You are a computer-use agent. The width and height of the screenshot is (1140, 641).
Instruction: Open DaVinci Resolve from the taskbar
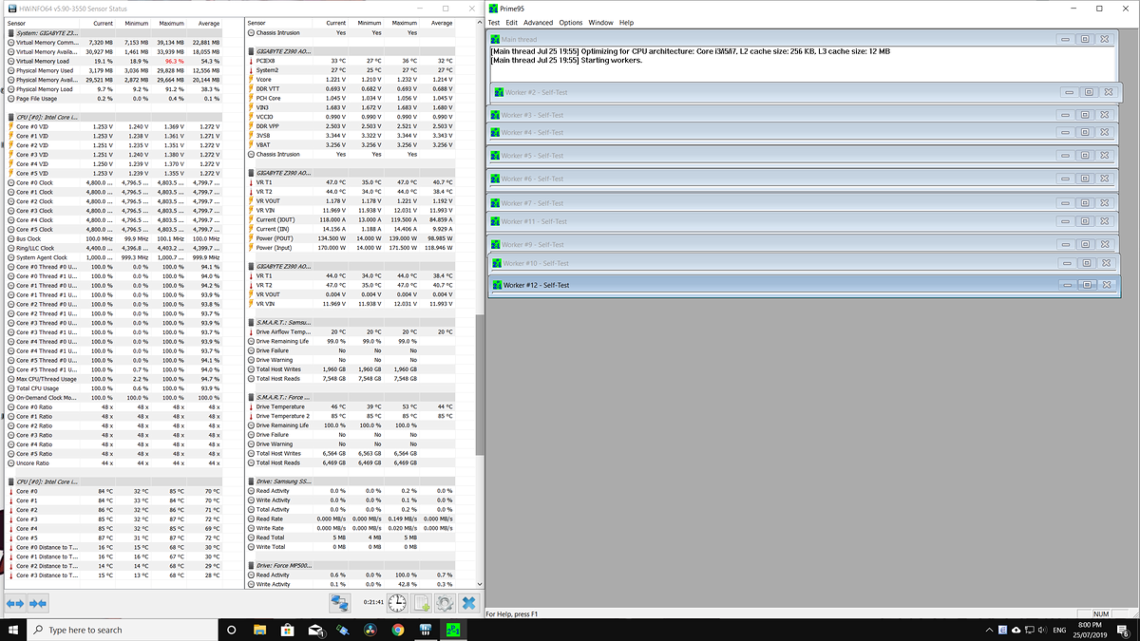click(371, 630)
